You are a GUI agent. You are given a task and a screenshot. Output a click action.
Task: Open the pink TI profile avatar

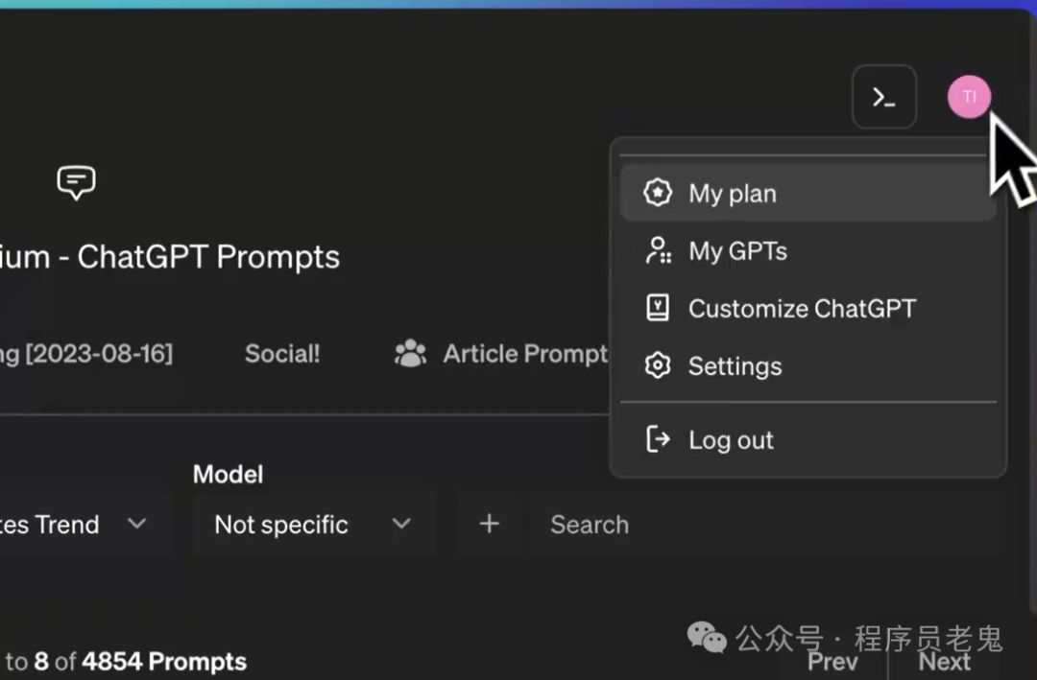969,97
